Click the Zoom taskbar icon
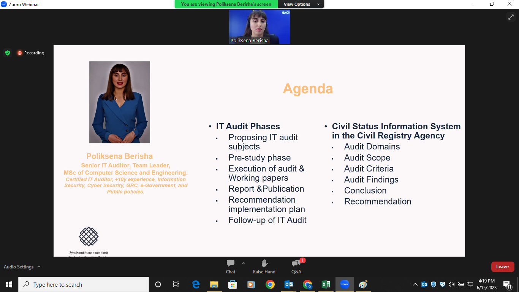519x292 pixels. point(345,284)
